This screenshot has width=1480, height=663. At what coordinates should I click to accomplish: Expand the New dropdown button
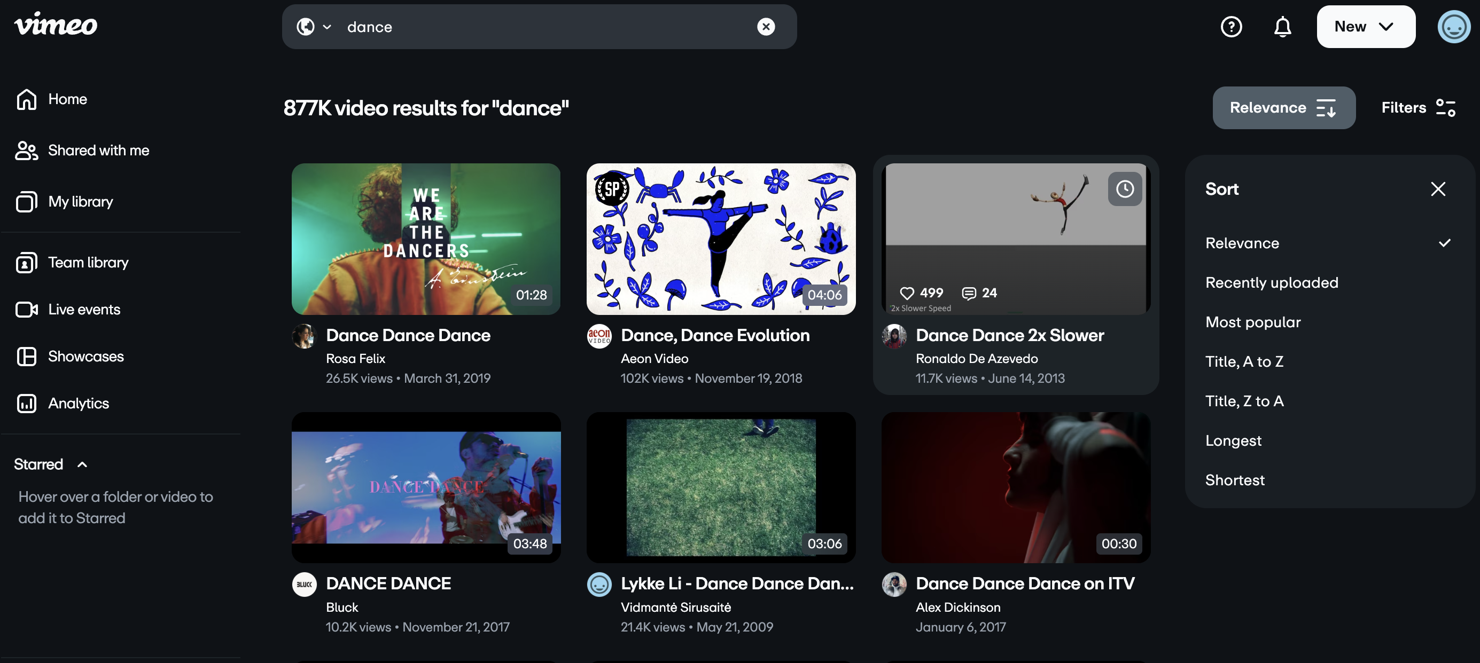1365,26
